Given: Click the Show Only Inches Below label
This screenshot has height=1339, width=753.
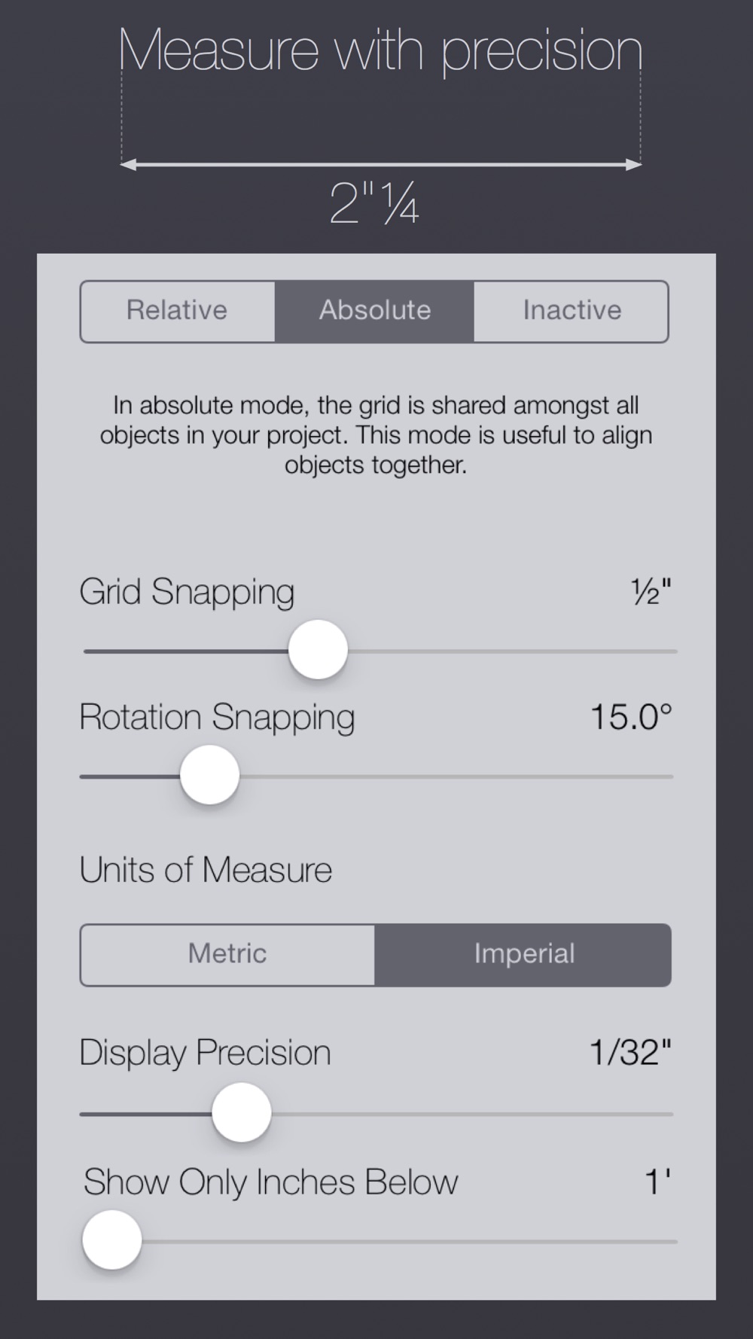Looking at the screenshot, I should 270,1182.
